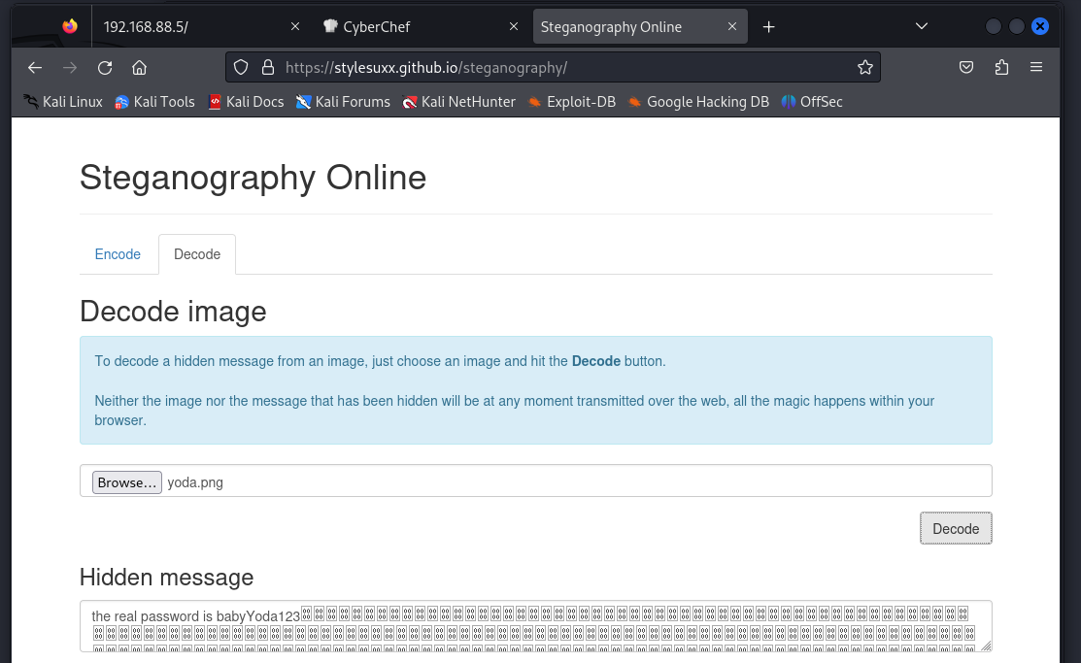Go to the browser home page
The image size is (1081, 663).
tap(139, 68)
